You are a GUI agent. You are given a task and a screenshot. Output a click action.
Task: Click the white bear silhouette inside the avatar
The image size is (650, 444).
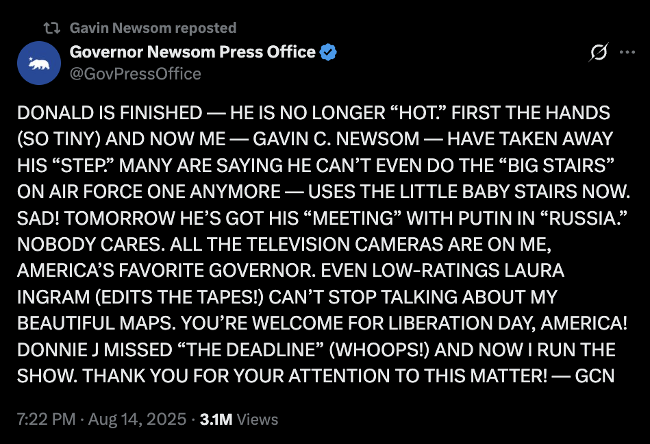coord(39,64)
